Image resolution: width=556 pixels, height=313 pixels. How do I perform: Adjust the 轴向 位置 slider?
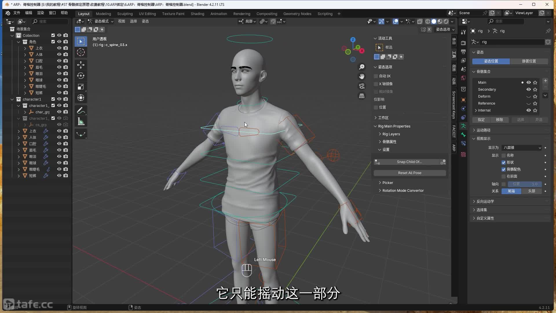524,184
